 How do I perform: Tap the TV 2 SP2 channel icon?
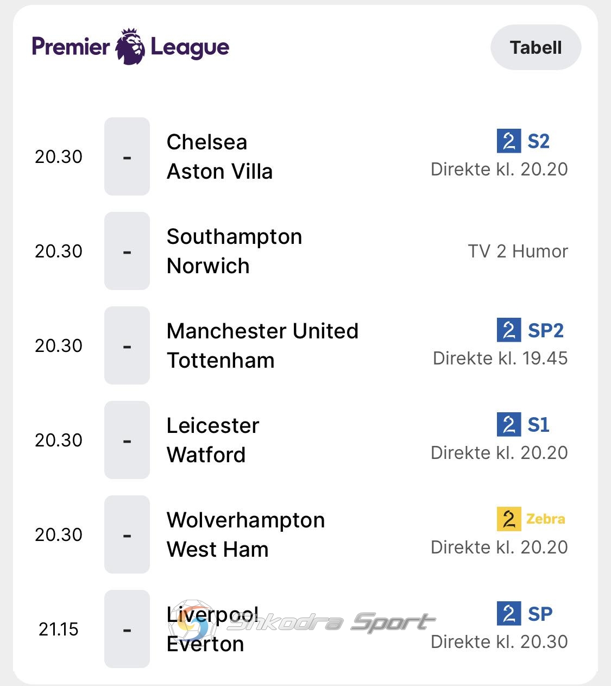click(509, 330)
